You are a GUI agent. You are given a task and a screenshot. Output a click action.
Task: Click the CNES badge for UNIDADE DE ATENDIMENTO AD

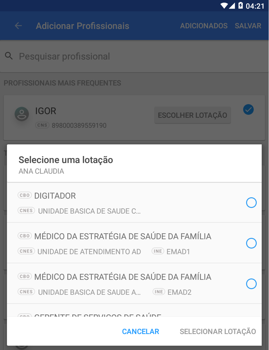[26, 251]
